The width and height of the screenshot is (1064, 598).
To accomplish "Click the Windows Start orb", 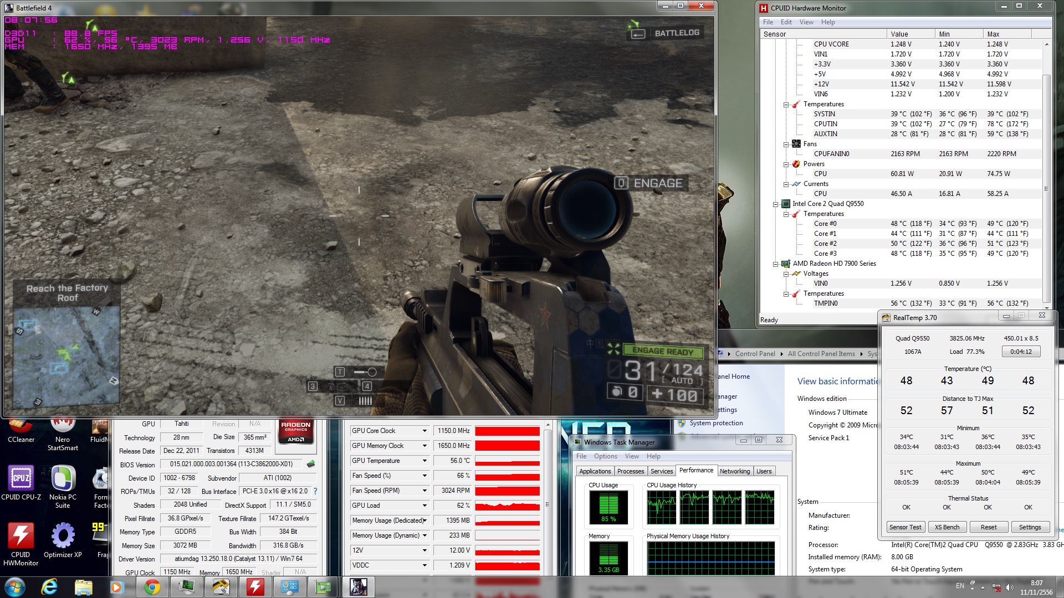I will pyautogui.click(x=15, y=587).
